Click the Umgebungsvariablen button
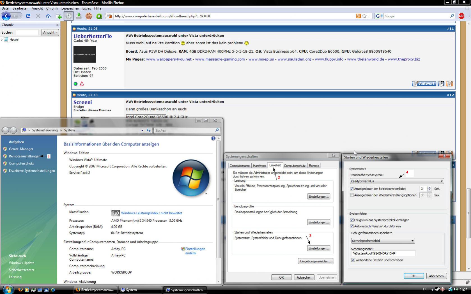 click(x=315, y=261)
